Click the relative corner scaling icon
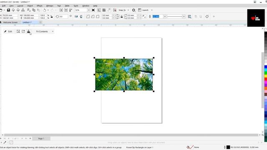 144,17
